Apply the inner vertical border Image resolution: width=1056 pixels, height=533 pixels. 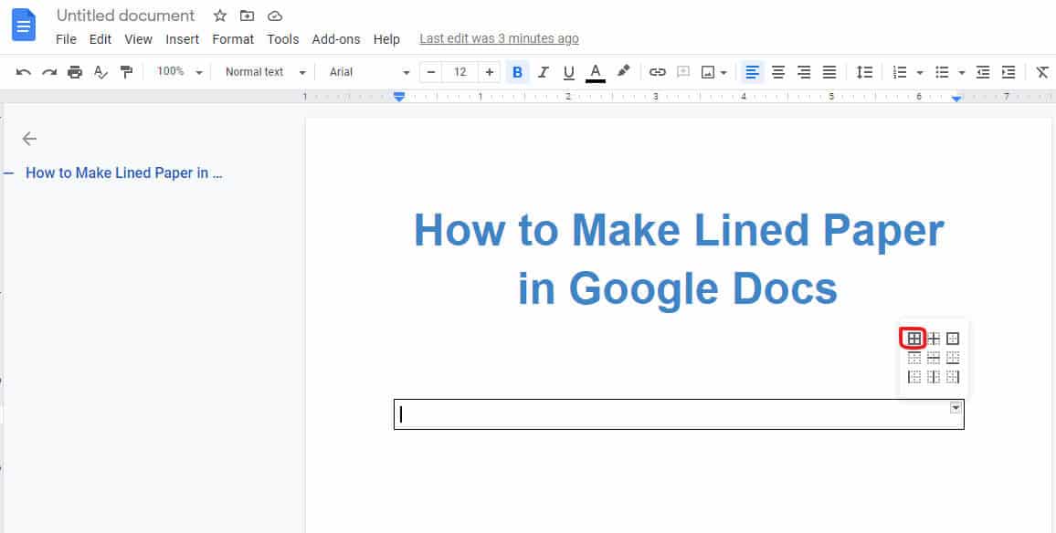(x=934, y=377)
